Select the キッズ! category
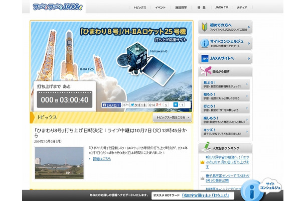 click(225, 132)
